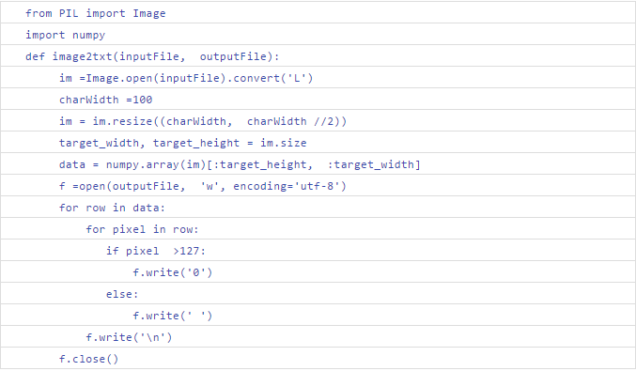Viewport: 636px width, 371px height.
Task: Select the 'import numpy' code line
Action: click(x=66, y=36)
